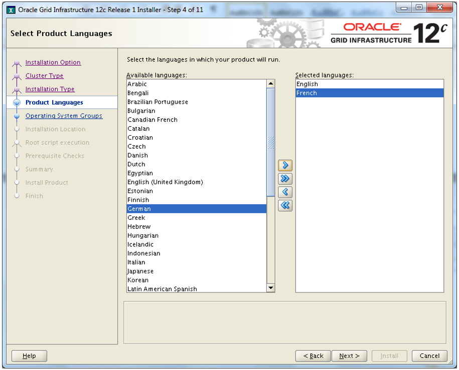Select Hungarian in Available languages
The width and height of the screenshot is (459, 370).
pos(197,235)
